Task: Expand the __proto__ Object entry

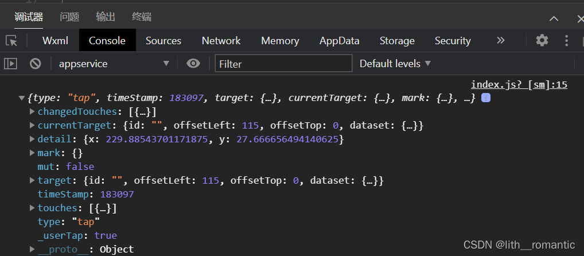Action: click(32, 249)
